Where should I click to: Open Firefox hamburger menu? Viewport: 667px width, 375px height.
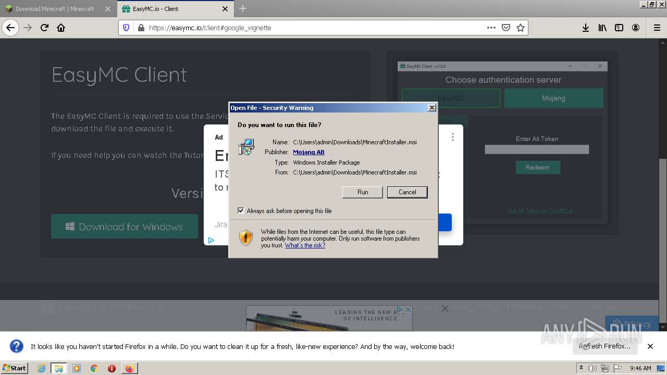click(657, 28)
